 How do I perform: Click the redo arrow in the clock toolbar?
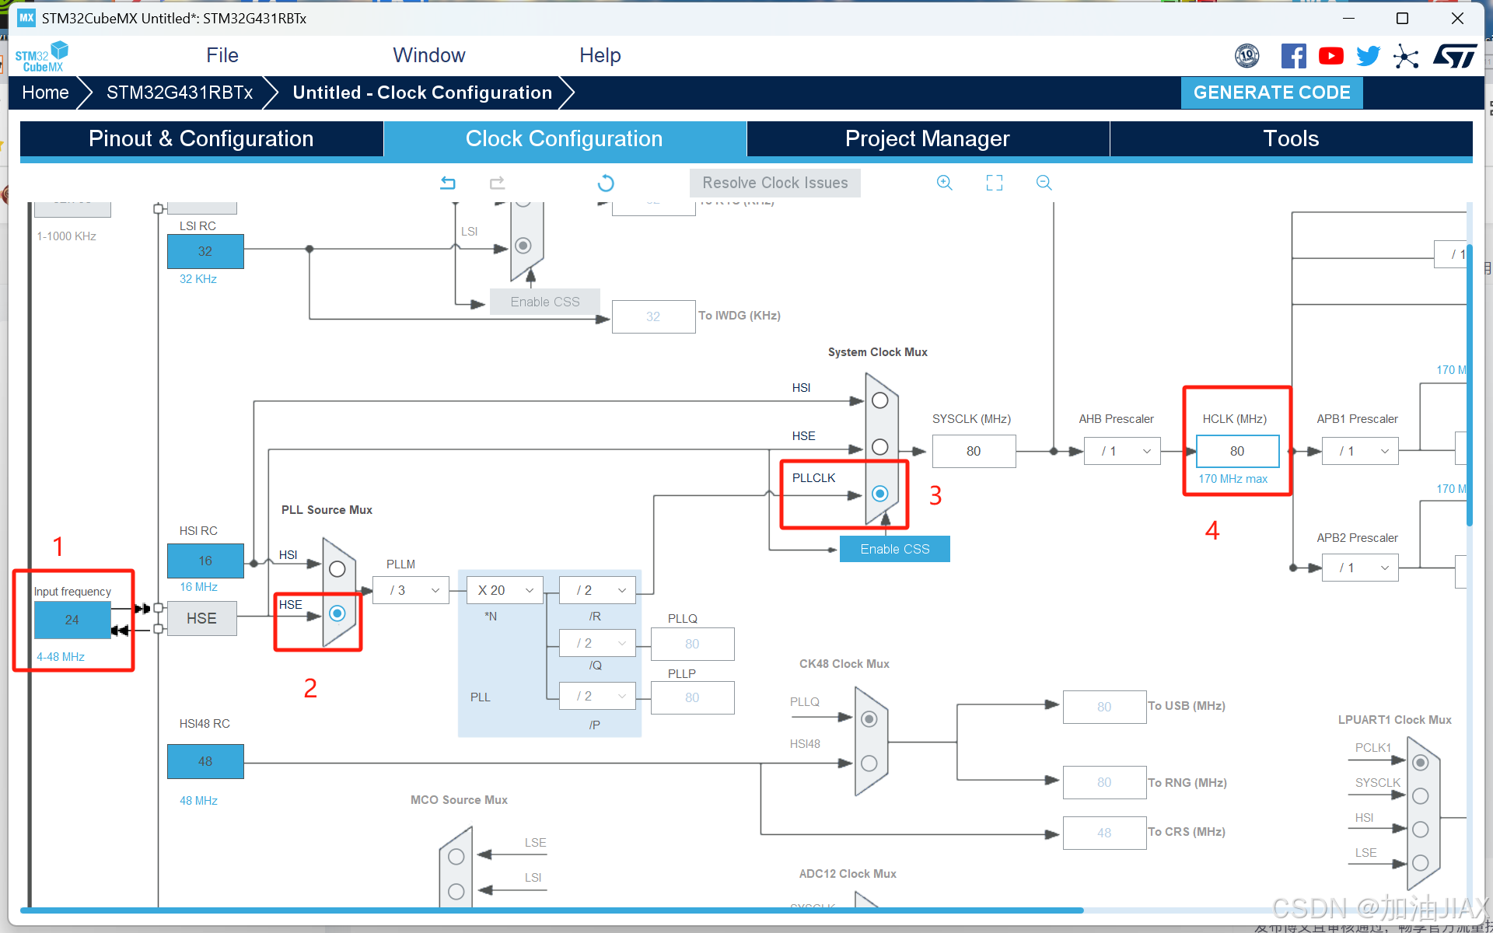coord(497,183)
